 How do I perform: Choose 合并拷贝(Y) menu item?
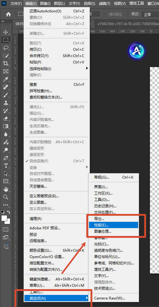[56, 56]
